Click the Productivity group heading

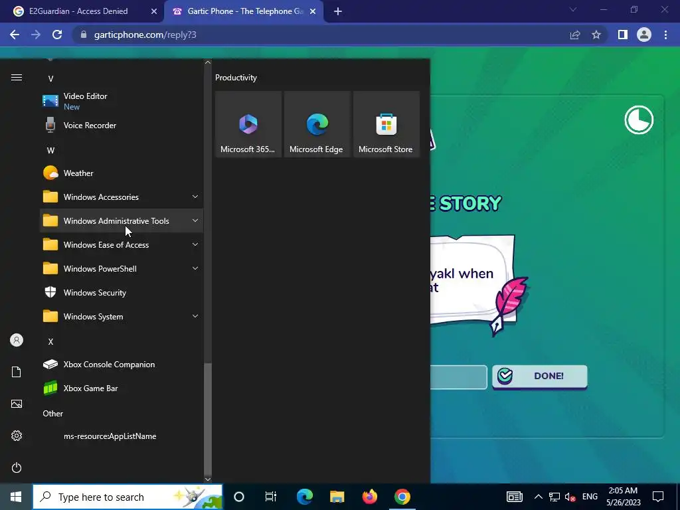point(236,78)
